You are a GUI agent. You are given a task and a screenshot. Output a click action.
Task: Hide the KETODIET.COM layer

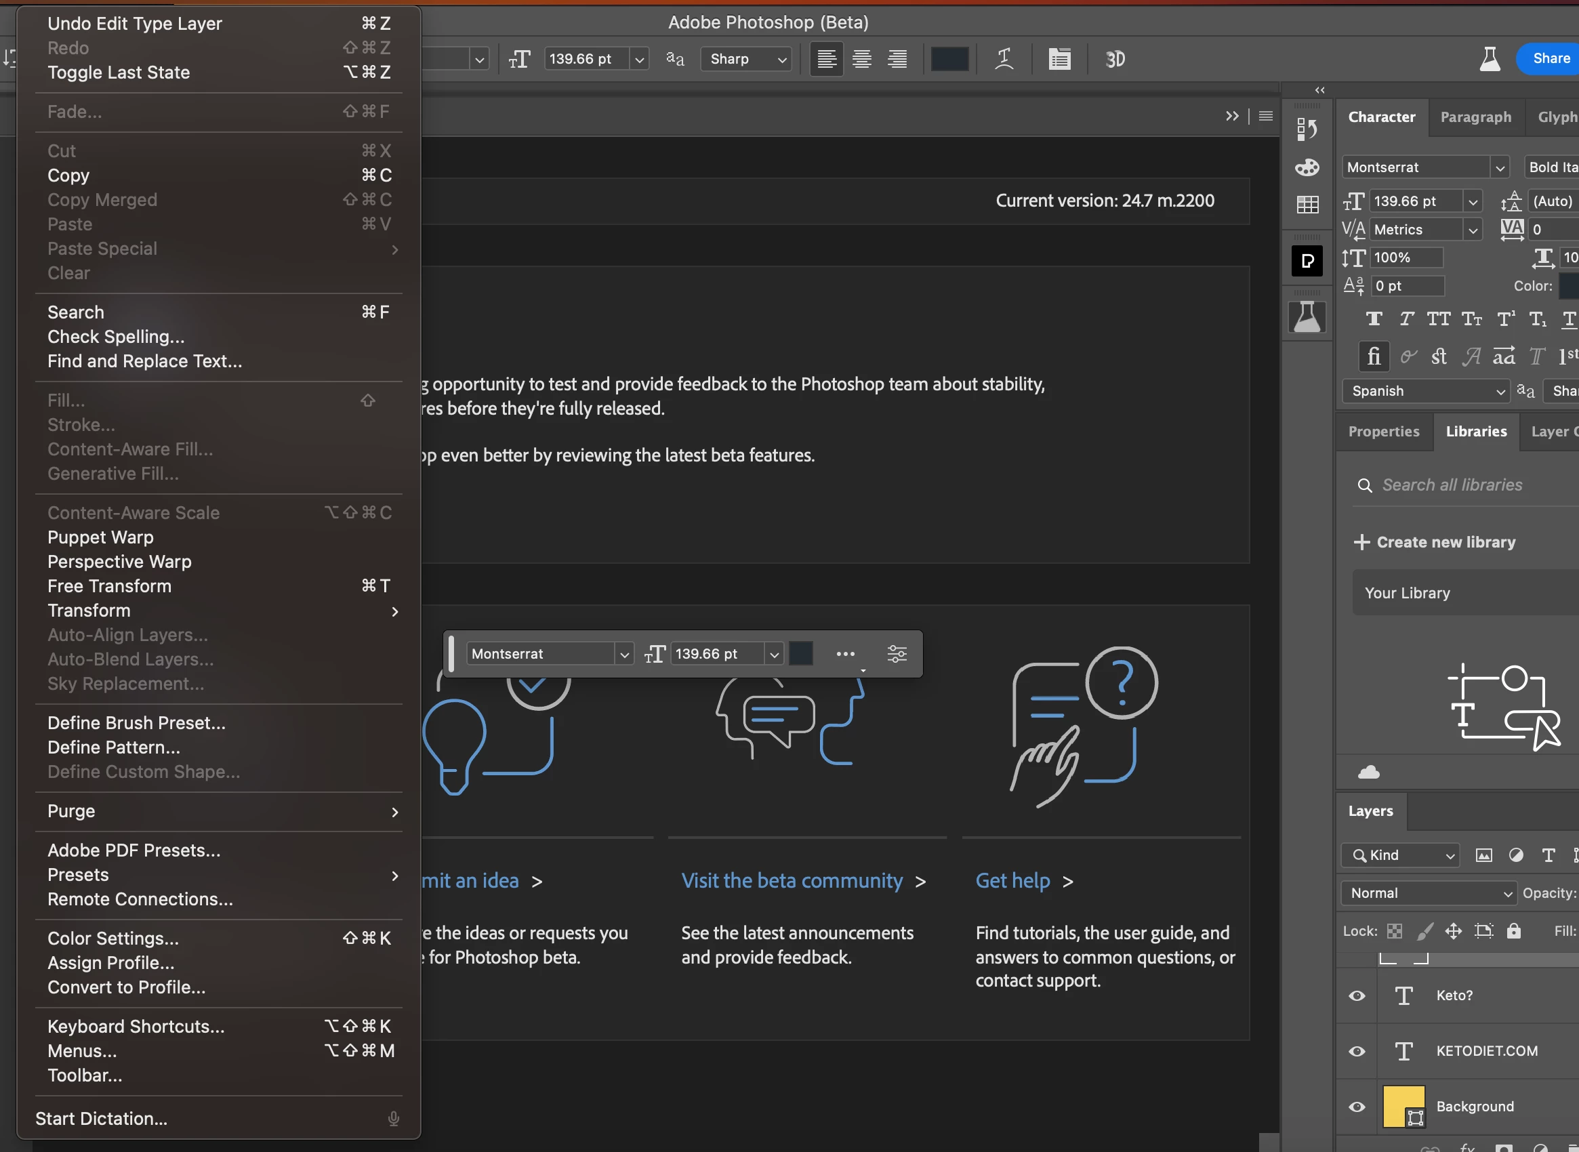point(1357,1051)
